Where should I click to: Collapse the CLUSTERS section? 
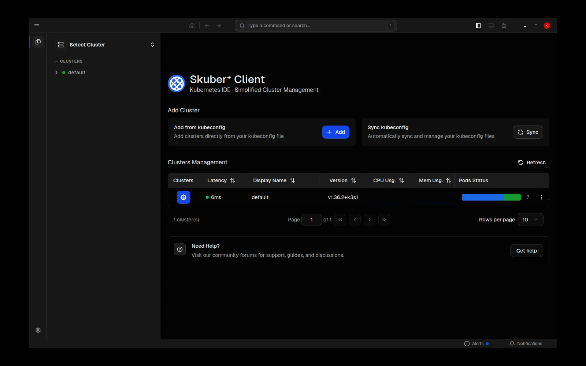pyautogui.click(x=69, y=61)
